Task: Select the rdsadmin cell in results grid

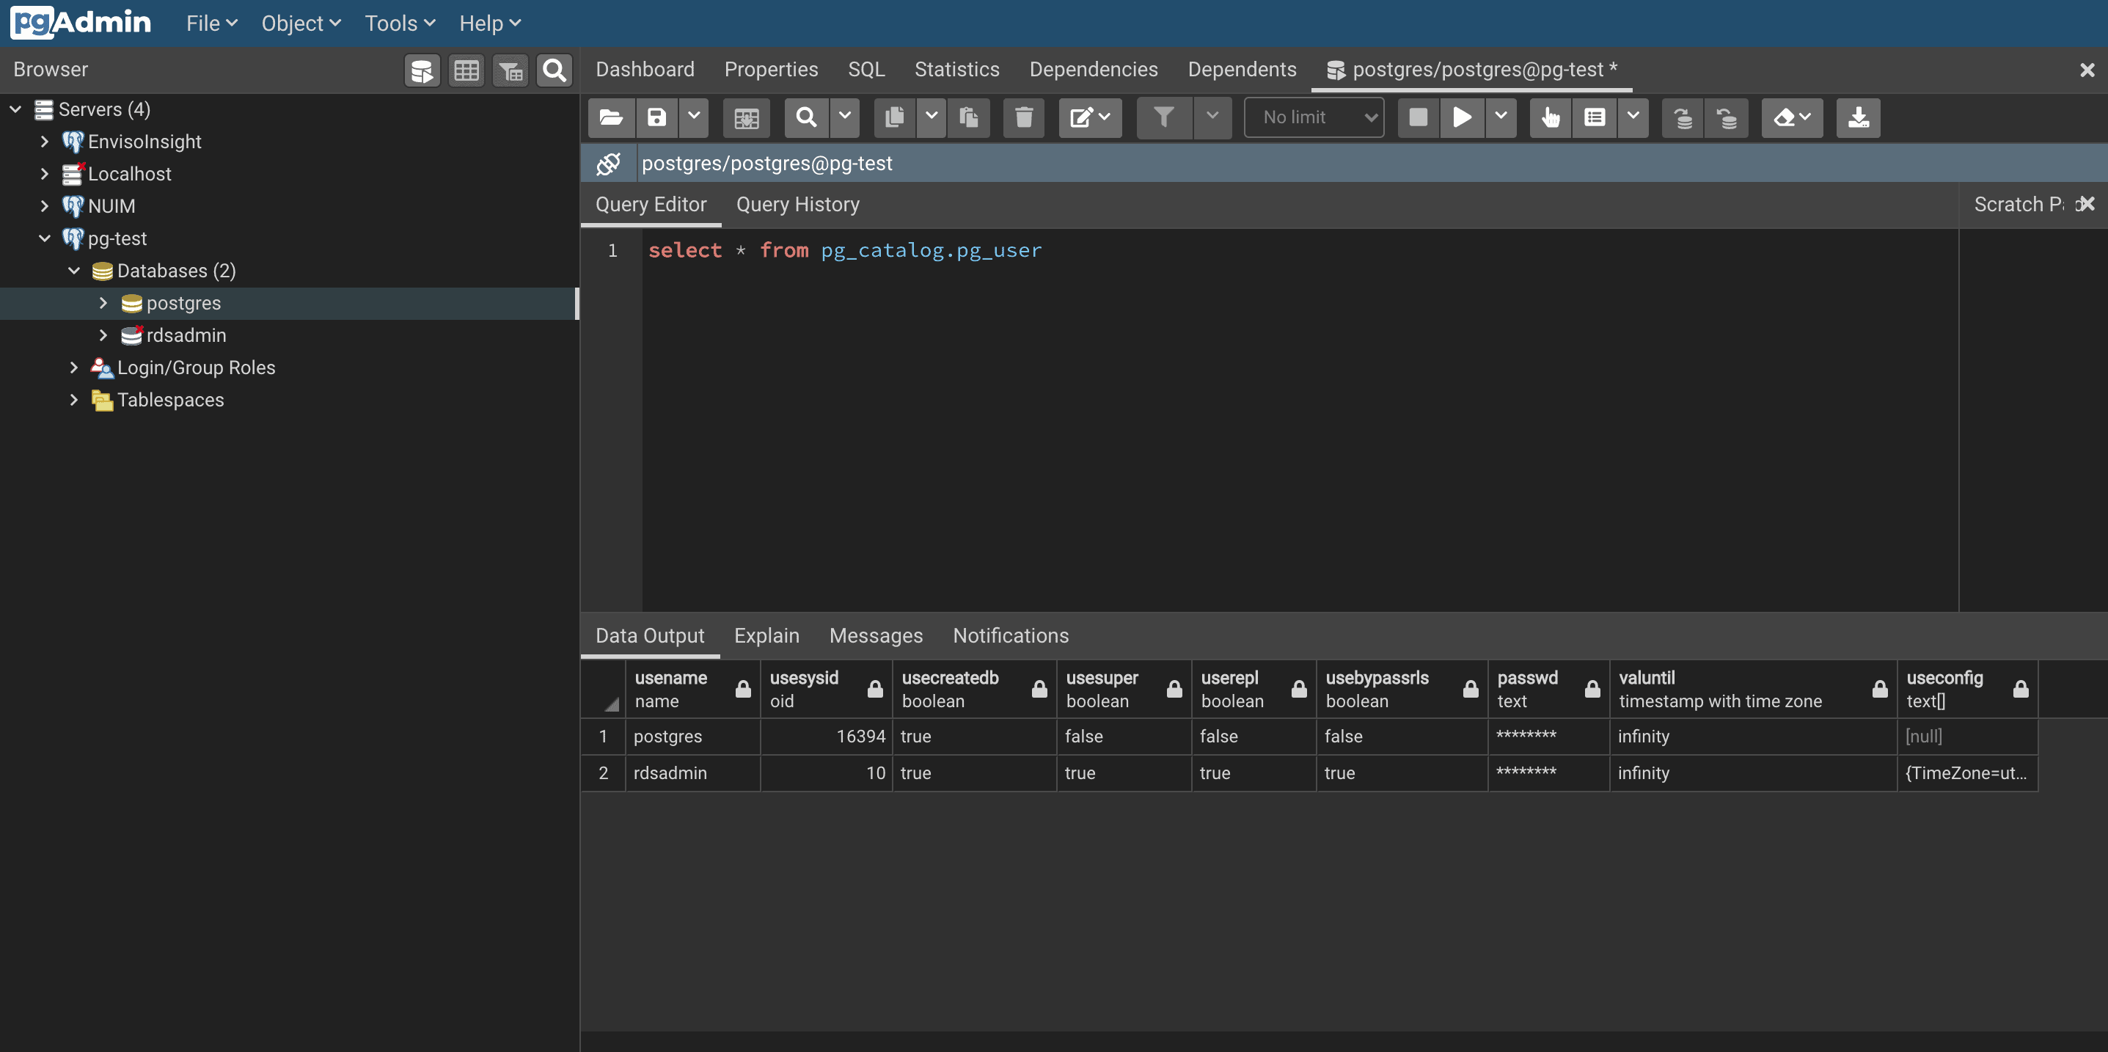Action: (x=670, y=772)
